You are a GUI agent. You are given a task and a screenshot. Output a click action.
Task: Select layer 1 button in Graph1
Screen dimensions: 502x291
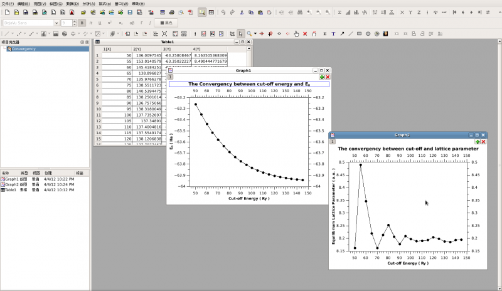click(170, 77)
